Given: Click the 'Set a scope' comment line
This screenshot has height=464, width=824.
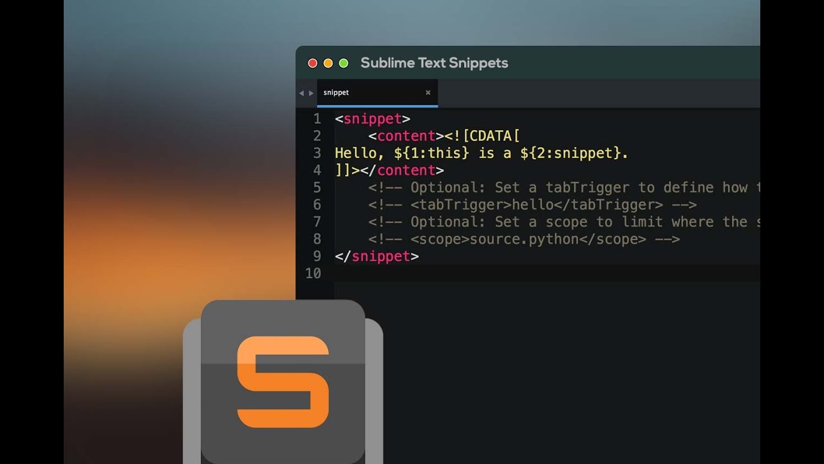Looking at the screenshot, I should point(564,222).
